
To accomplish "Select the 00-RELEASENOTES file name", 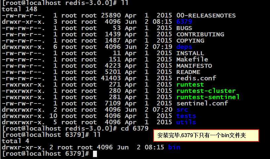I will pyautogui.click(x=206, y=16).
